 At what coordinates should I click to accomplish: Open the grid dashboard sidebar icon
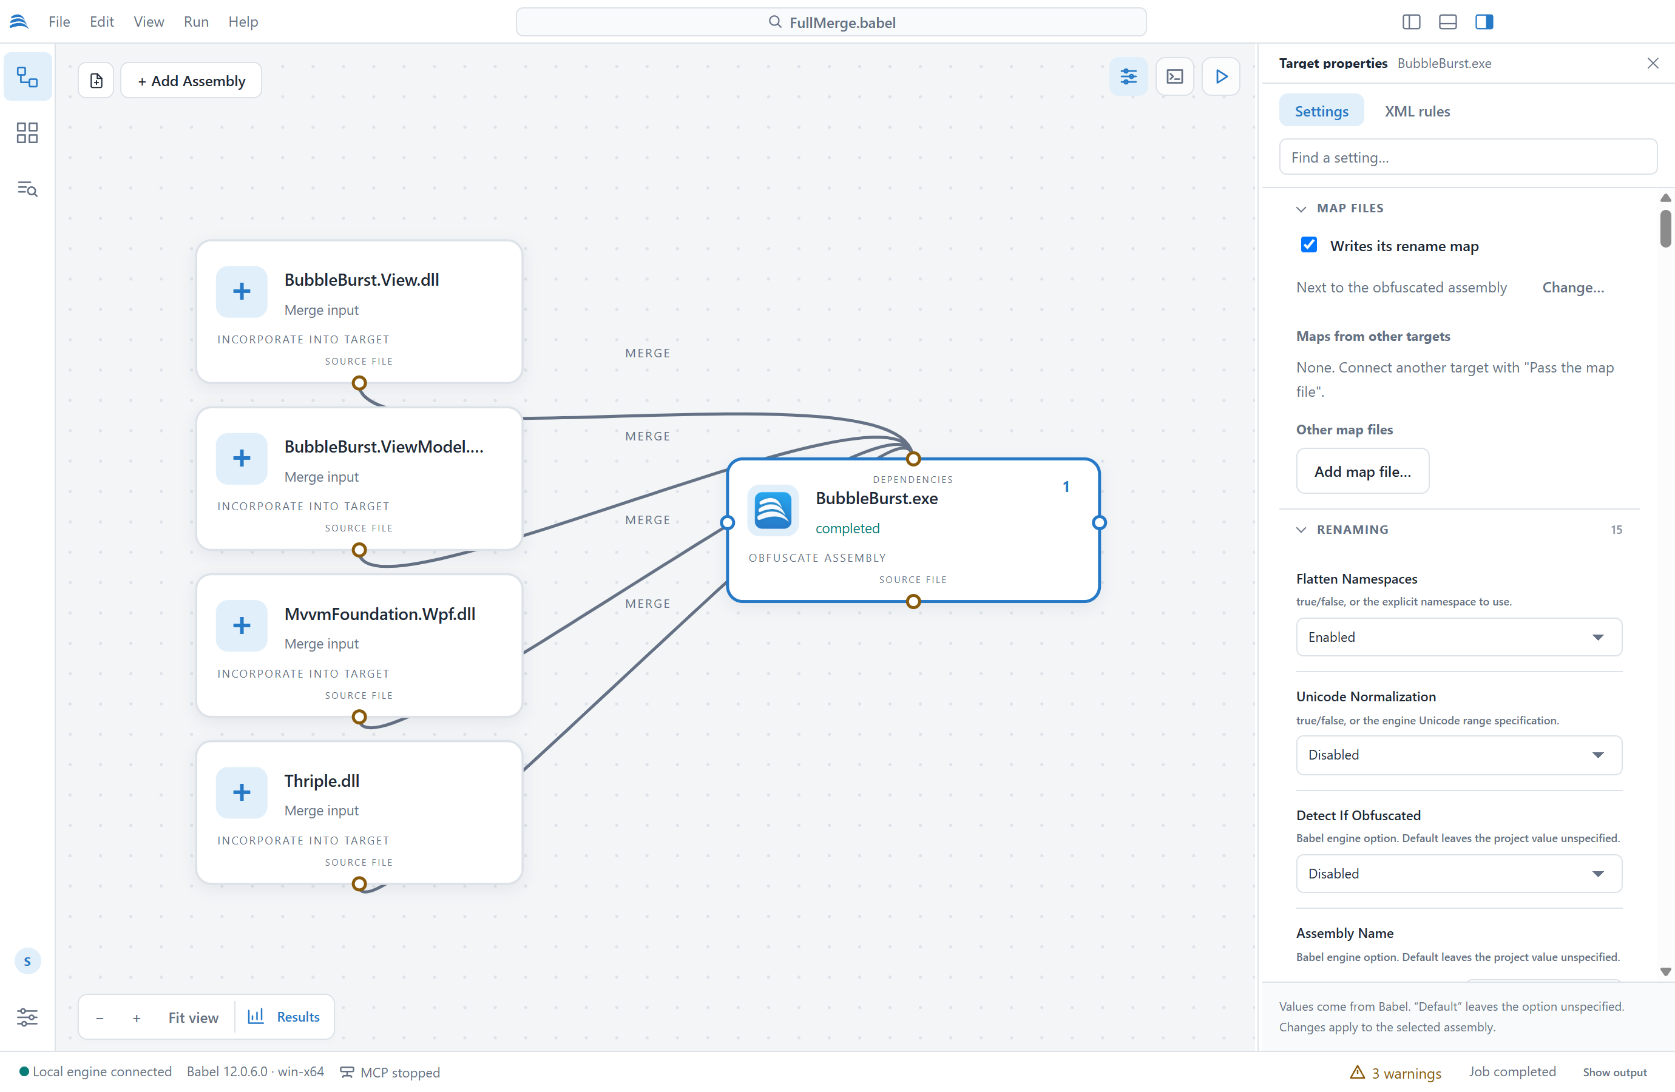tap(27, 133)
